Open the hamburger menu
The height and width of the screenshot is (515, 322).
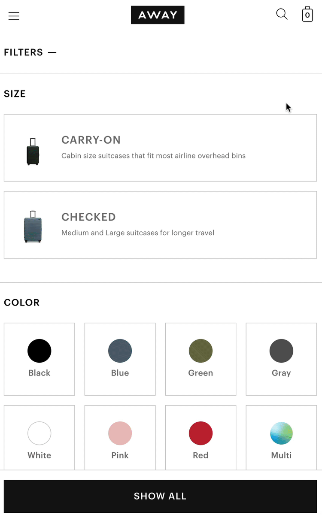(x=14, y=16)
